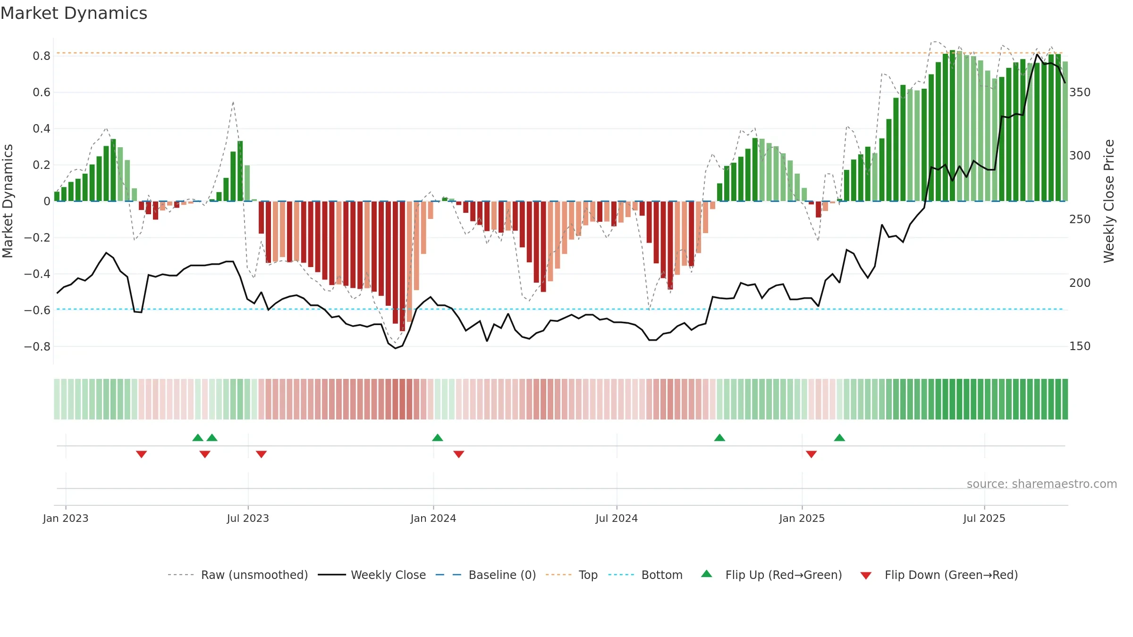Click the Jul 2024 axis label
Viewport: 1133px width, 637px height.
tap(617, 518)
